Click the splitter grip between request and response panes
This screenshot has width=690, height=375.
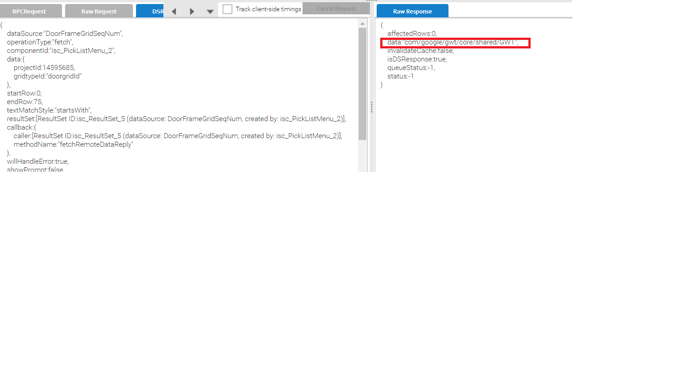(371, 107)
